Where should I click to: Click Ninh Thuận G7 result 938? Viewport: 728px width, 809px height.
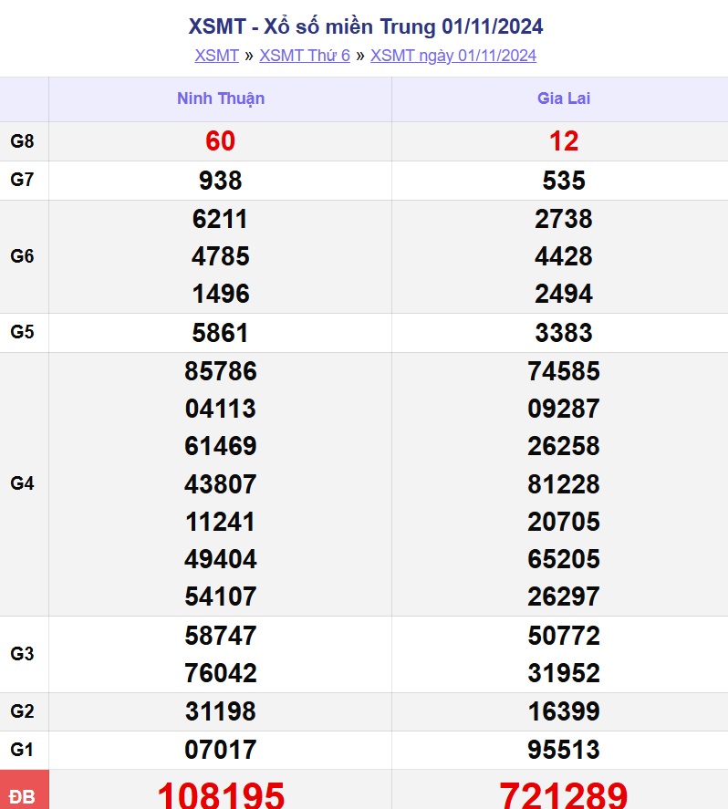pyautogui.click(x=221, y=181)
